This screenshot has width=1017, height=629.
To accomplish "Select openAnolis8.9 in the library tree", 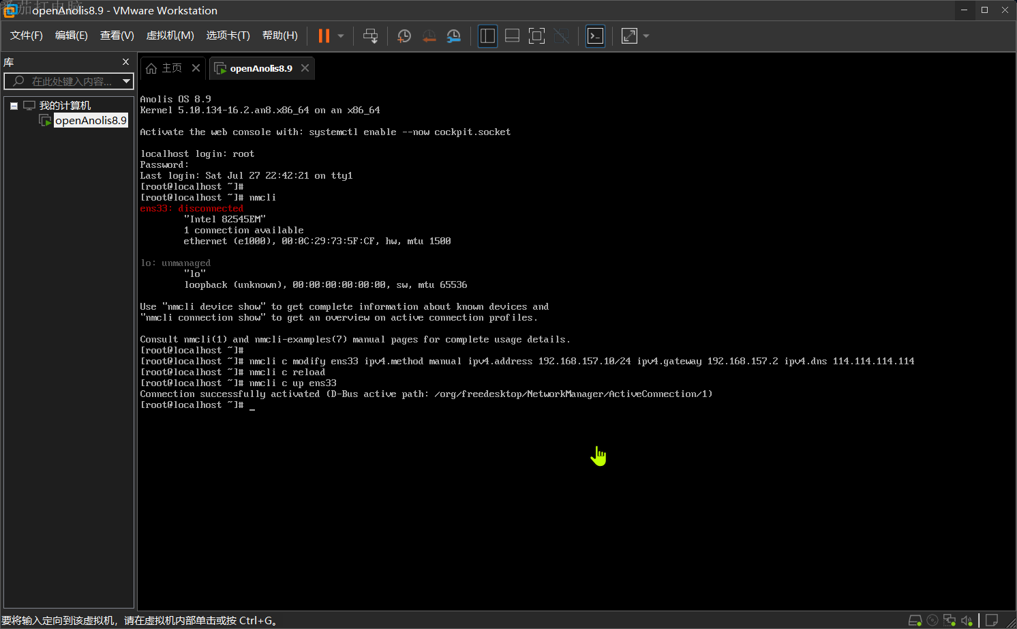I will pos(91,121).
